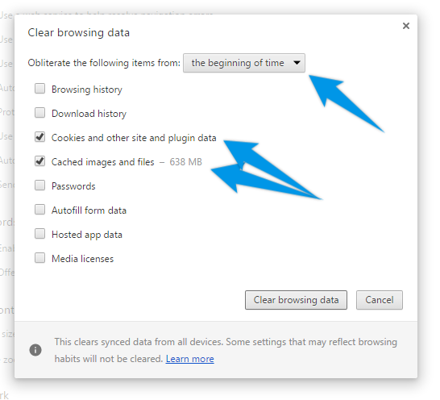Click the 'Media licenses' label text
The image size is (440, 400).
click(82, 259)
